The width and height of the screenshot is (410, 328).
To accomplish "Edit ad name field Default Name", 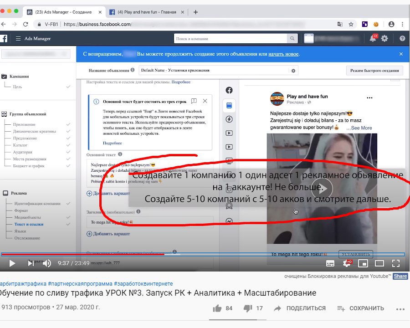I will point(214,70).
